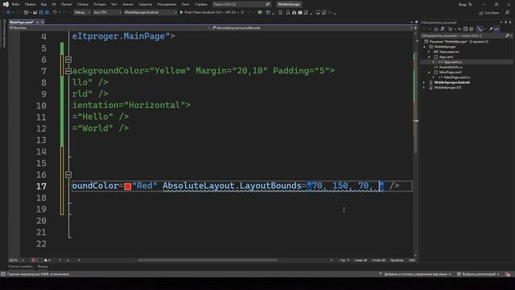The height and width of the screenshot is (290, 515).
Task: Open the BoxView element dropdown
Action: 109,28
